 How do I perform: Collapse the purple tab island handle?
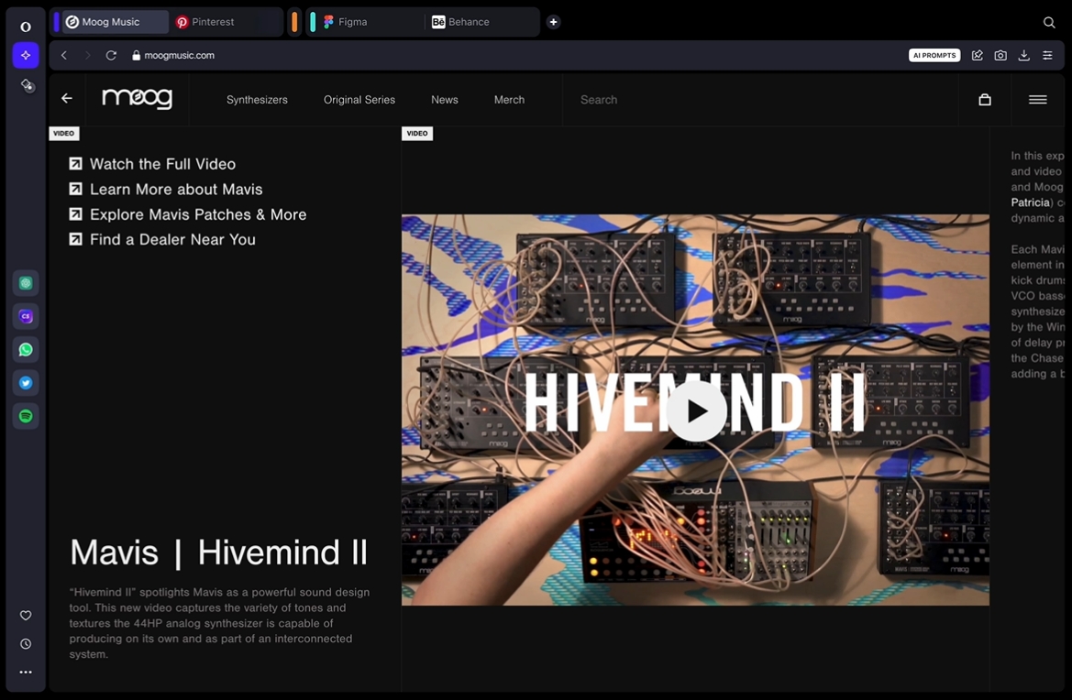[56, 22]
